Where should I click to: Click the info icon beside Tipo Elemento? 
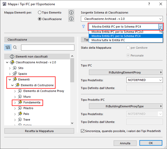(71, 13)
